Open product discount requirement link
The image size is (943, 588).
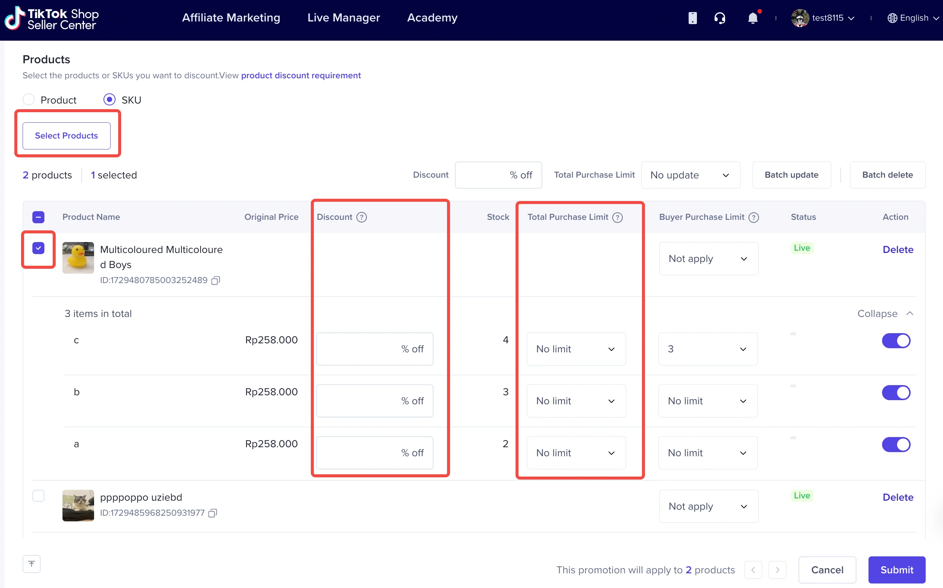pos(300,75)
